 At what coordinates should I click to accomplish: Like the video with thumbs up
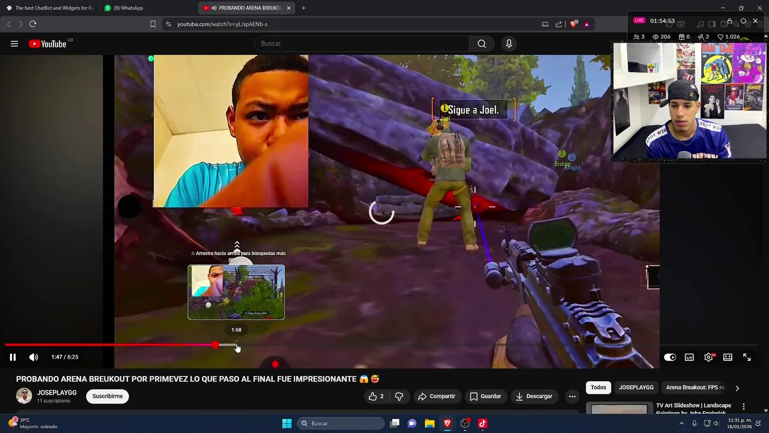(376, 396)
